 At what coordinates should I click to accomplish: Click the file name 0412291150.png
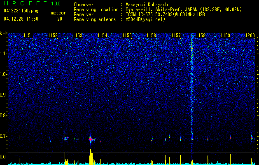point(21,11)
